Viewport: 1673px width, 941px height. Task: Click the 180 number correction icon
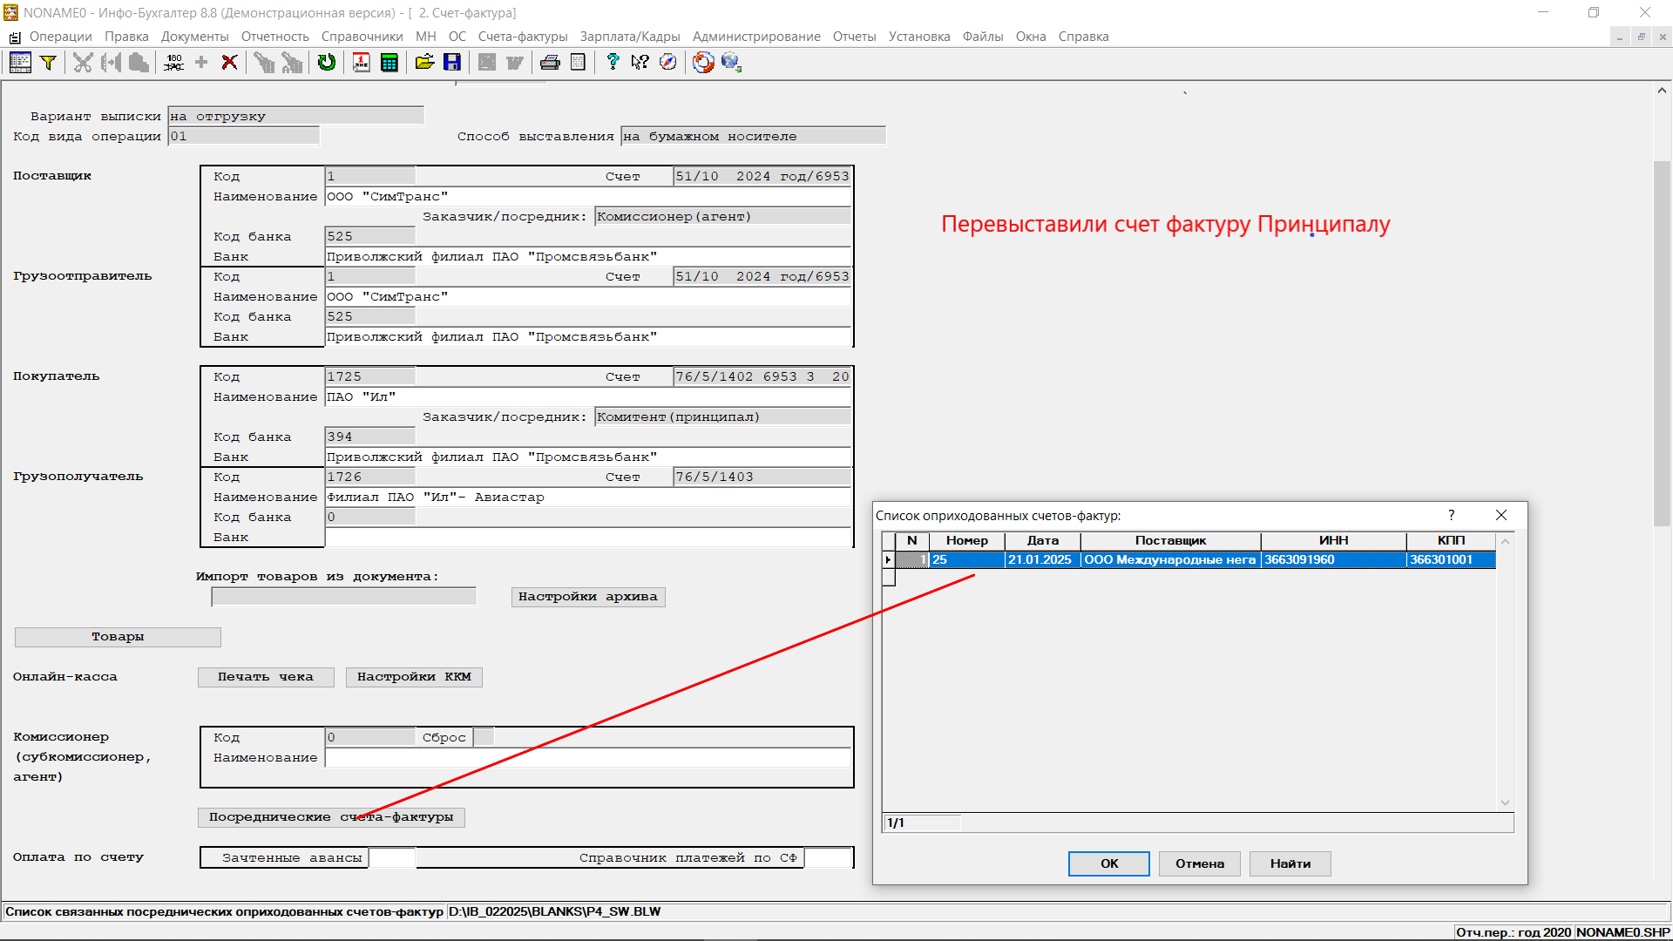tap(174, 63)
